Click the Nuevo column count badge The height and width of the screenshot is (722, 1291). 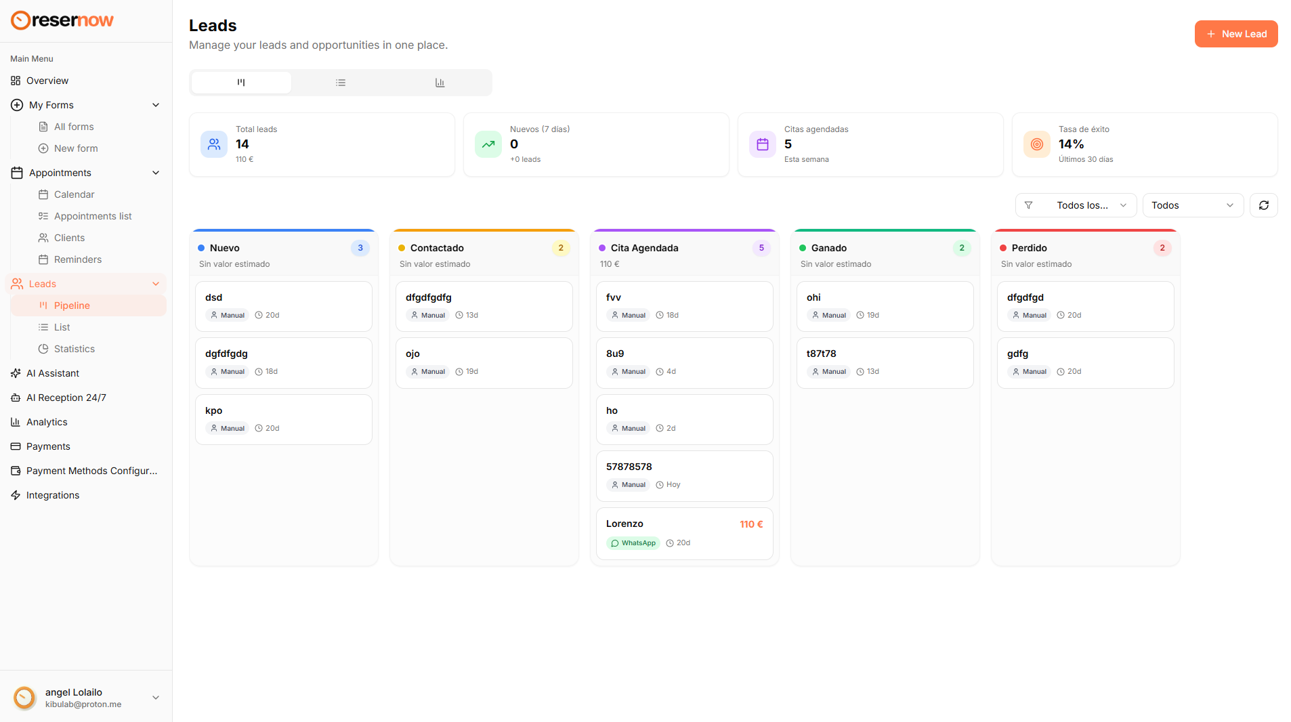tap(360, 248)
